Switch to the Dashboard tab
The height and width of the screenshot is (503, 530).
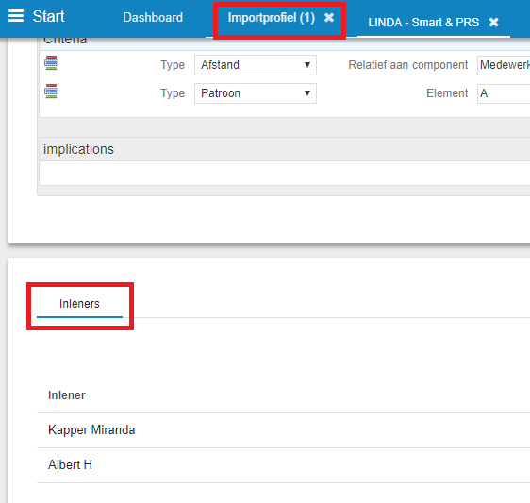(153, 17)
